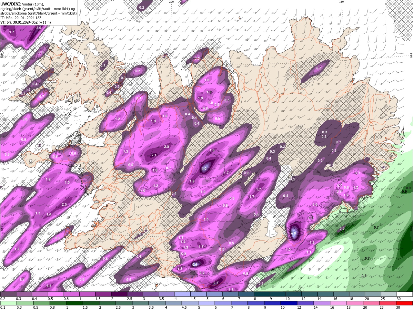This screenshot has width=413, height=310.
Task: Pick the white 30+ swatch in the snow legend
Action: pyautogui.click(x=405, y=294)
